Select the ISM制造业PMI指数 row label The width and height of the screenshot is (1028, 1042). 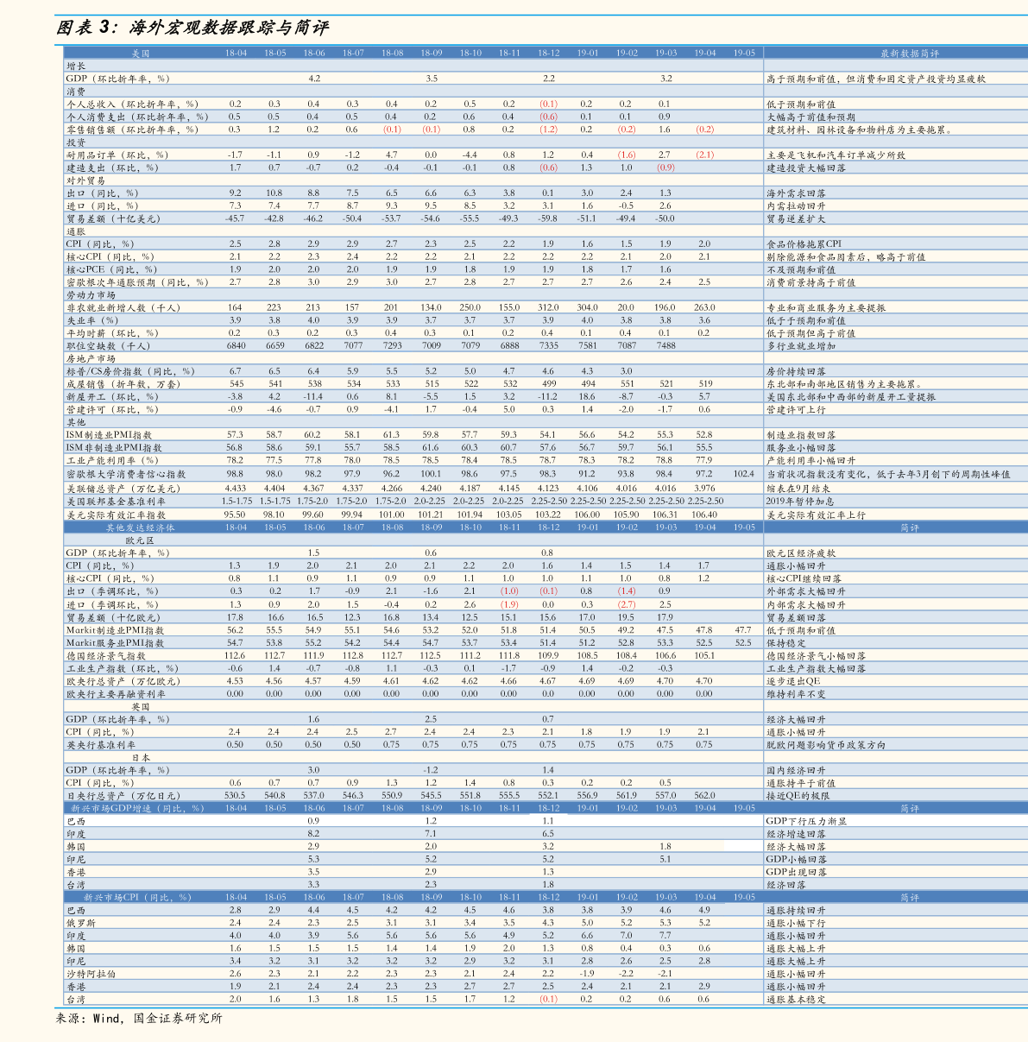109,435
